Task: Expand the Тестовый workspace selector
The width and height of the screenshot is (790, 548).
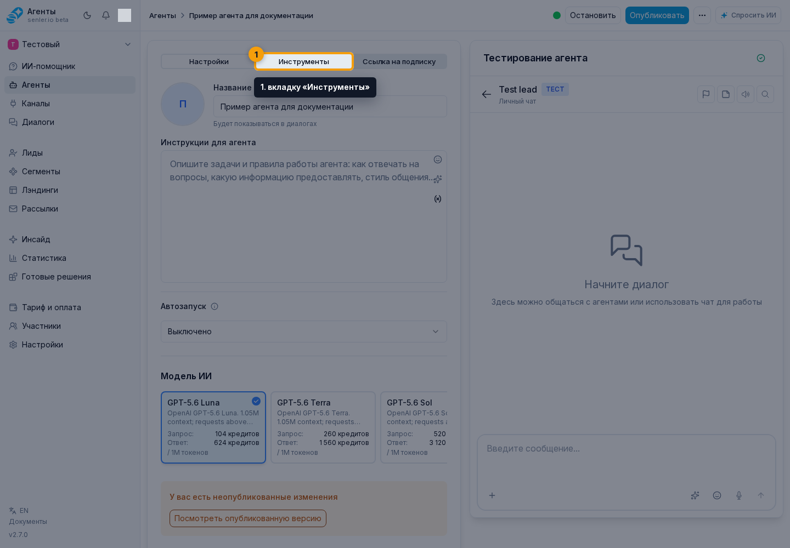Action: click(70, 44)
